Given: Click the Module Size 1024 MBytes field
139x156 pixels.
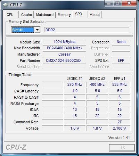Looking at the screenshot, I should click(64, 42).
